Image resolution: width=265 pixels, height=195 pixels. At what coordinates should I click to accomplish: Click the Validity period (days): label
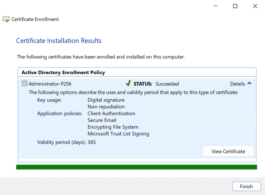(x=62, y=142)
